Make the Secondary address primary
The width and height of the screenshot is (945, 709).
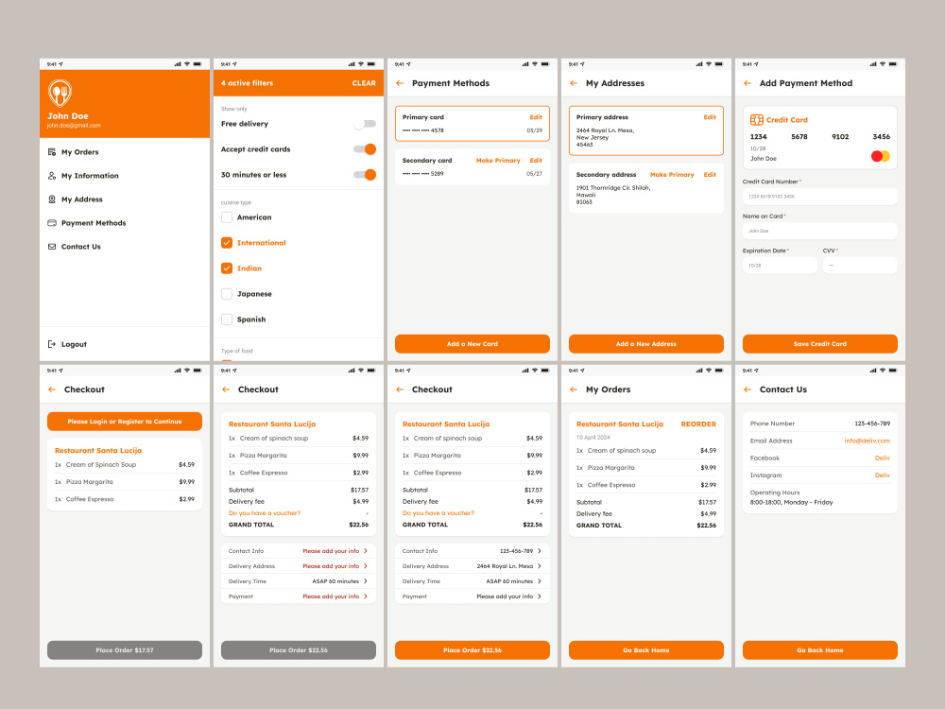tap(672, 174)
